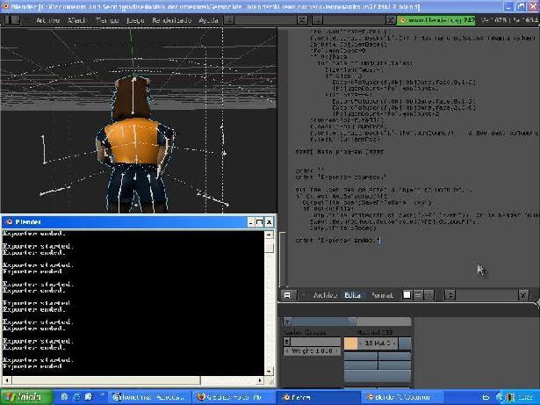
Task: Toggle full-screen white square button in text editor
Action: coord(407,295)
